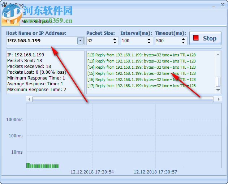Click the Minimum Response Time line
The image size is (228, 184).
[x=36, y=78]
